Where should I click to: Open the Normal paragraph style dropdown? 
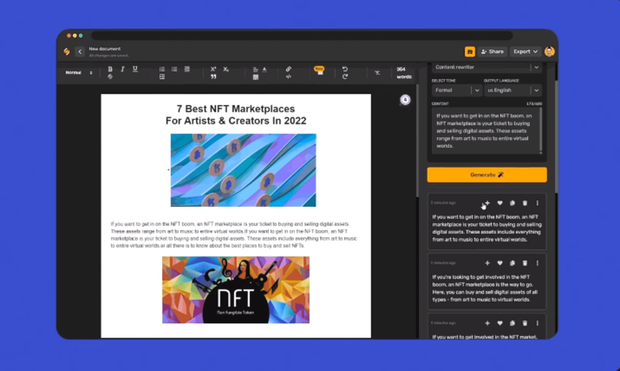coord(79,73)
